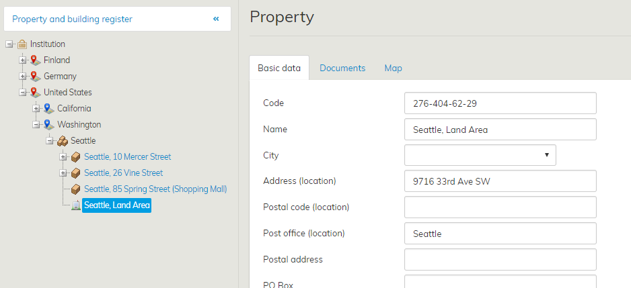631x288 pixels.
Task: Open the City dropdown
Action: (480, 155)
